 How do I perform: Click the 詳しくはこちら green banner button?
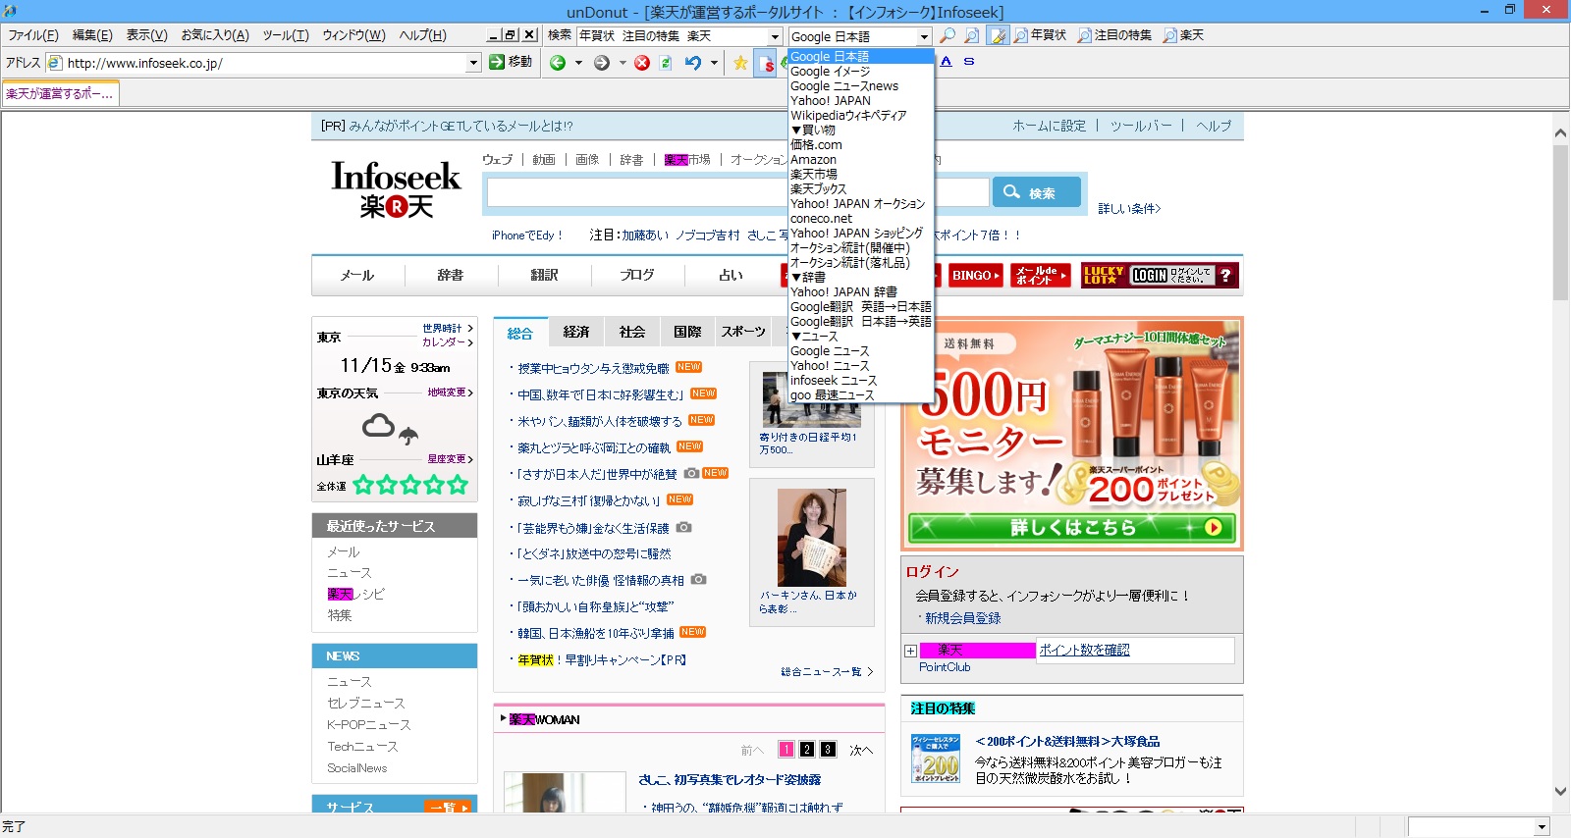(x=1072, y=527)
